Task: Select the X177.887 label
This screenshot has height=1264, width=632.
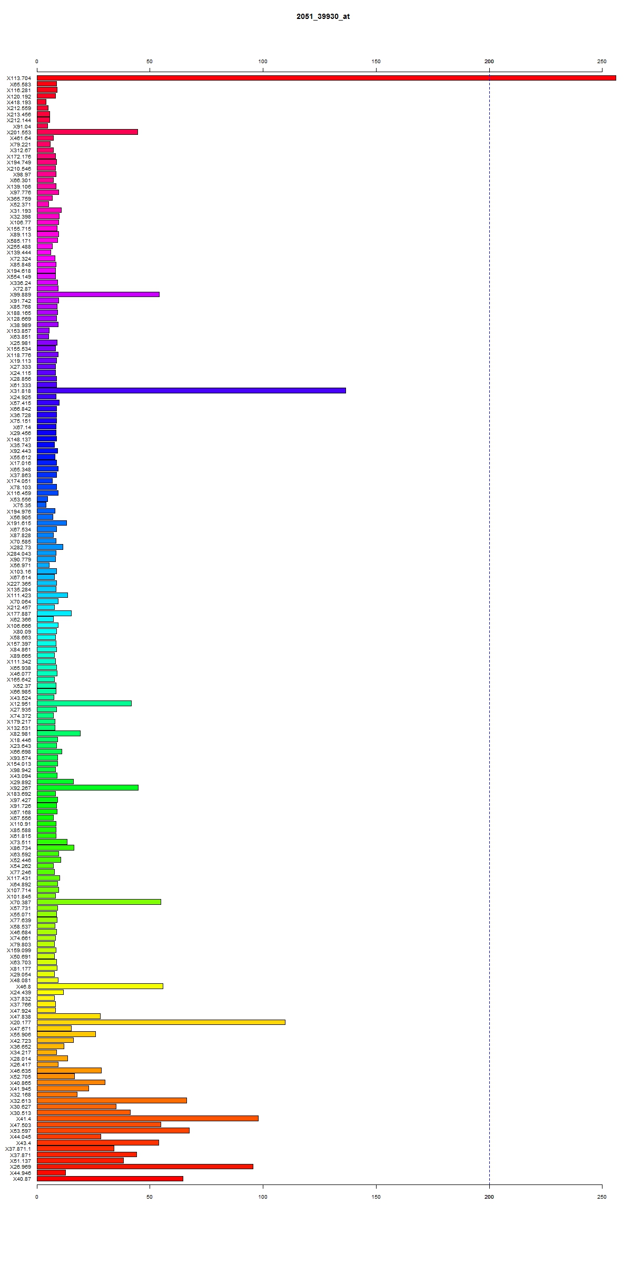Action: (19, 614)
